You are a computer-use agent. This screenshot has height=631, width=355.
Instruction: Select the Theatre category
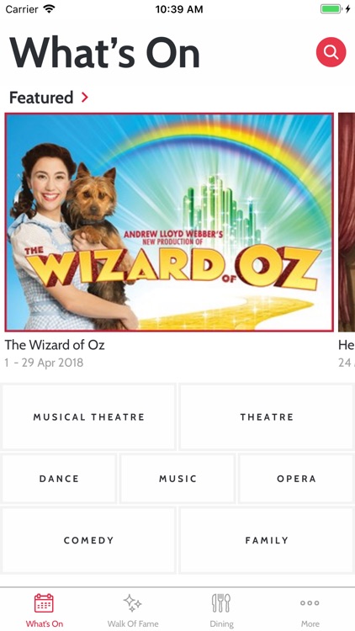click(267, 417)
